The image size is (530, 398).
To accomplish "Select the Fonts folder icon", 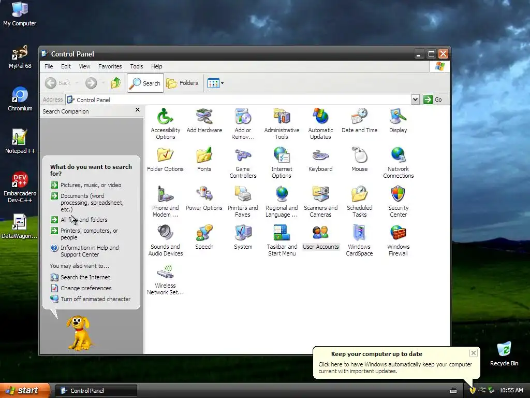I will click(x=204, y=160).
